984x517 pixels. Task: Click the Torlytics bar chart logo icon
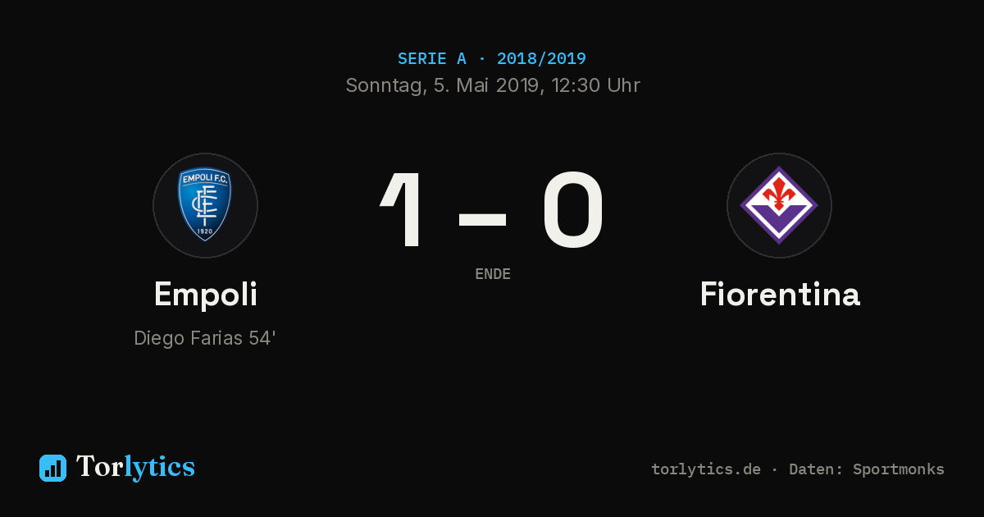coord(52,468)
